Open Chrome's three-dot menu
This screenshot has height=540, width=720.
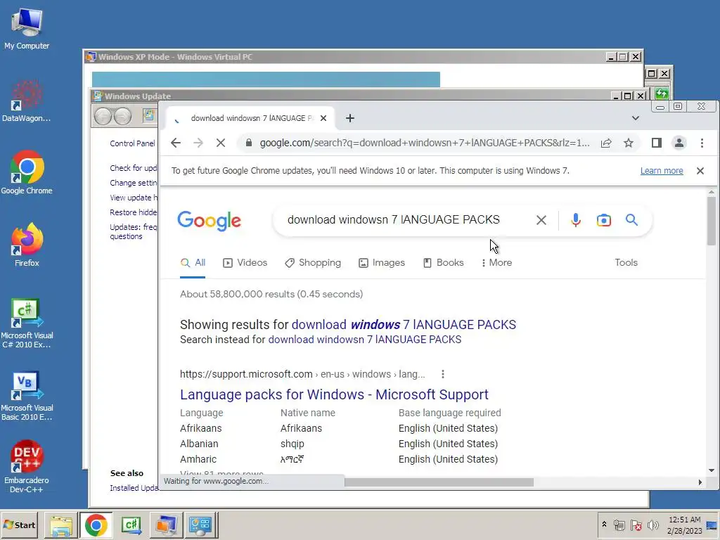(x=702, y=143)
